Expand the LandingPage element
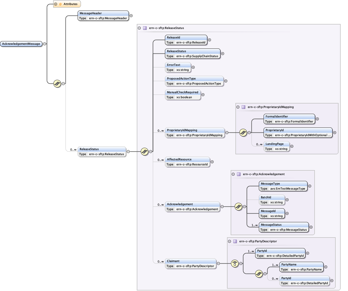This screenshot has height=291, width=348. pyautogui.click(x=292, y=146)
